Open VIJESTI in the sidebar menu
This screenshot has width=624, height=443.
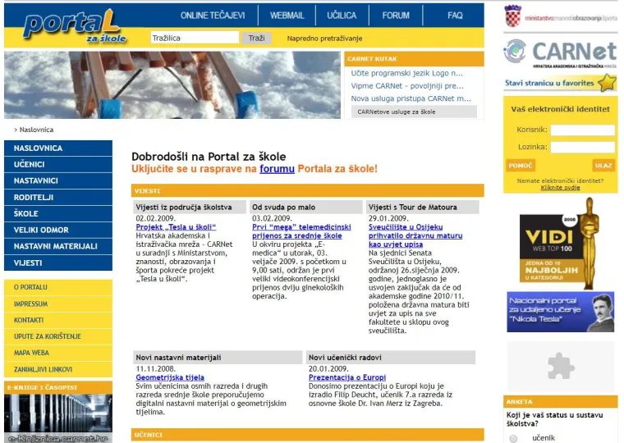click(x=58, y=263)
